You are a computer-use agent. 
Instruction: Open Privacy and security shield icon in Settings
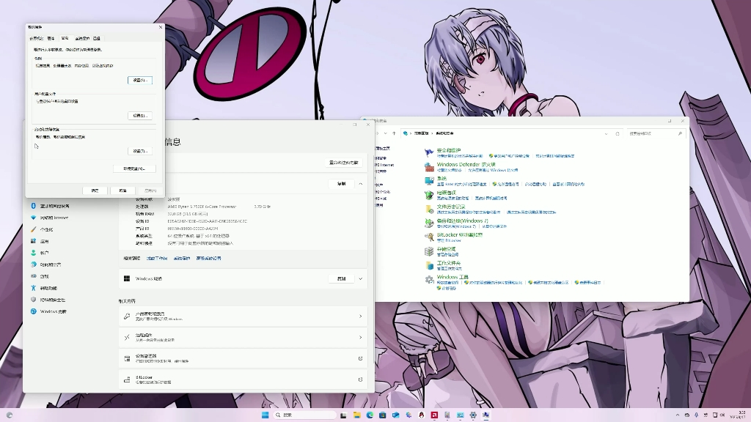(34, 300)
